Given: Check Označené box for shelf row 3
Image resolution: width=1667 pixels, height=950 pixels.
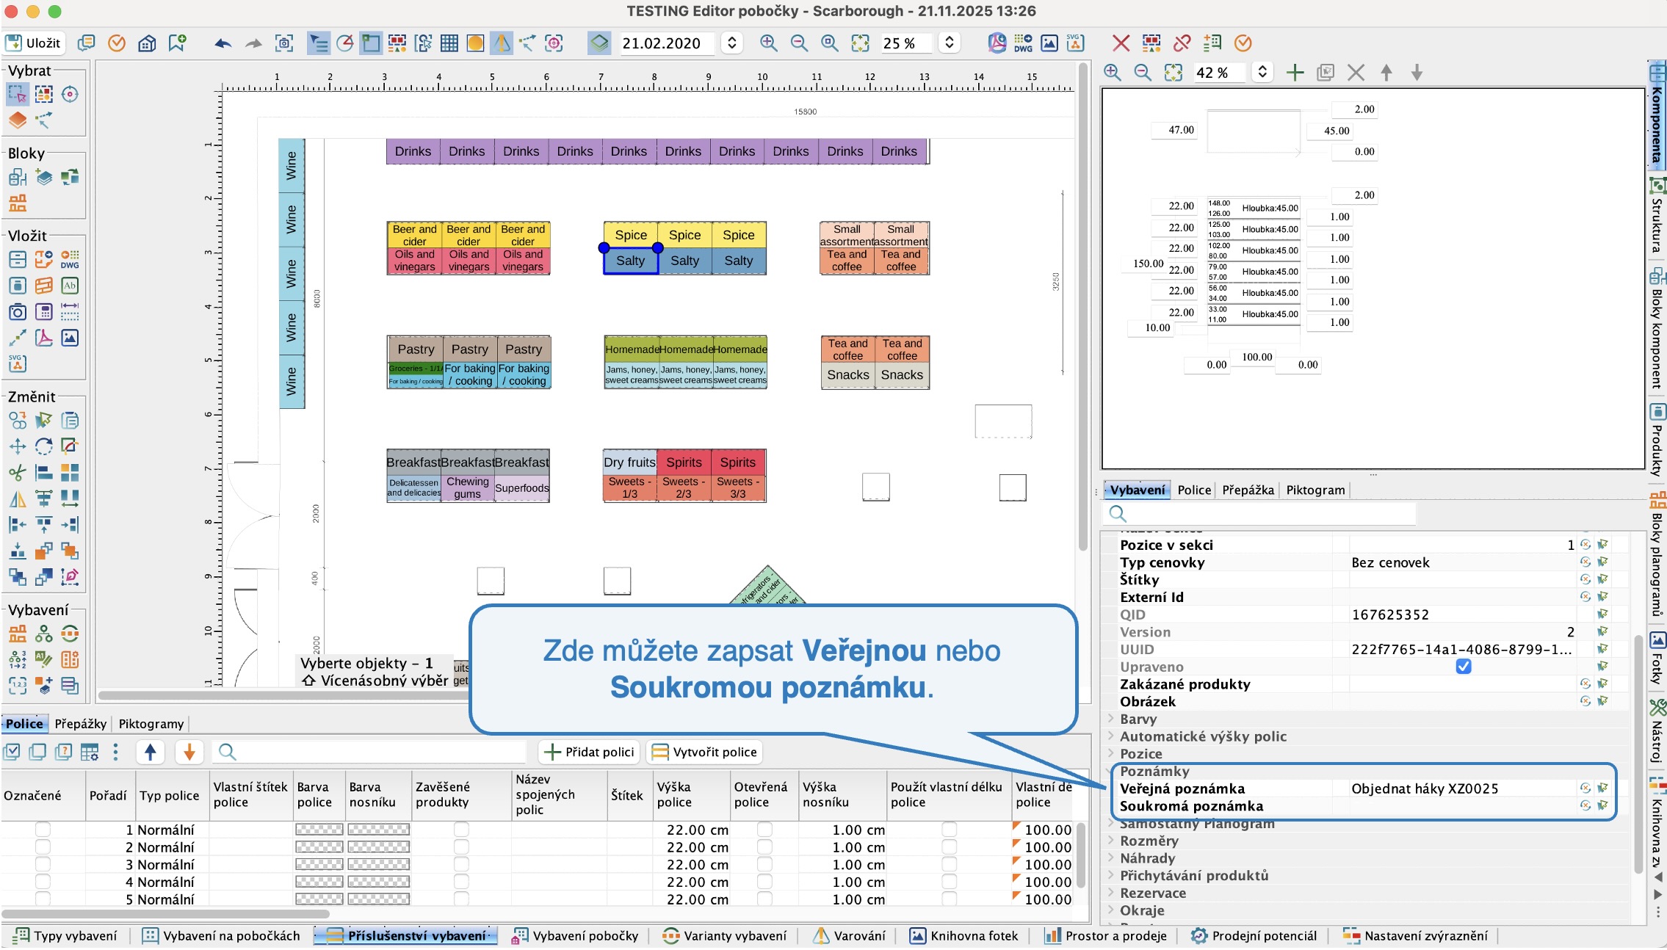Looking at the screenshot, I should tap(43, 865).
